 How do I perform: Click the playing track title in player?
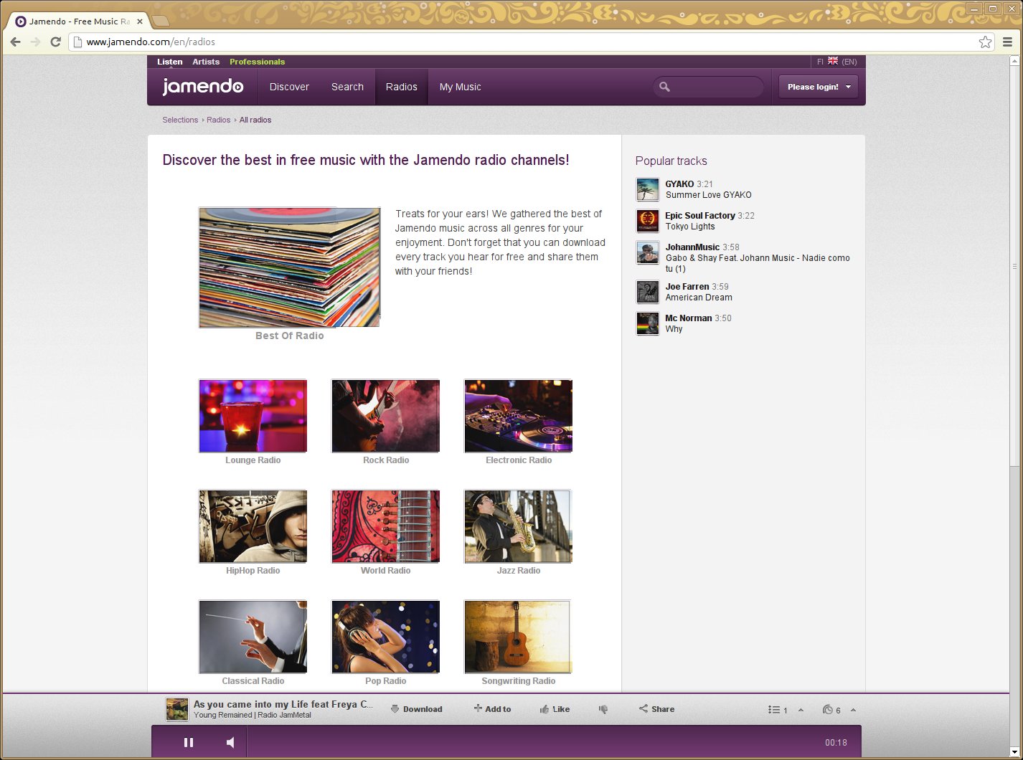283,704
